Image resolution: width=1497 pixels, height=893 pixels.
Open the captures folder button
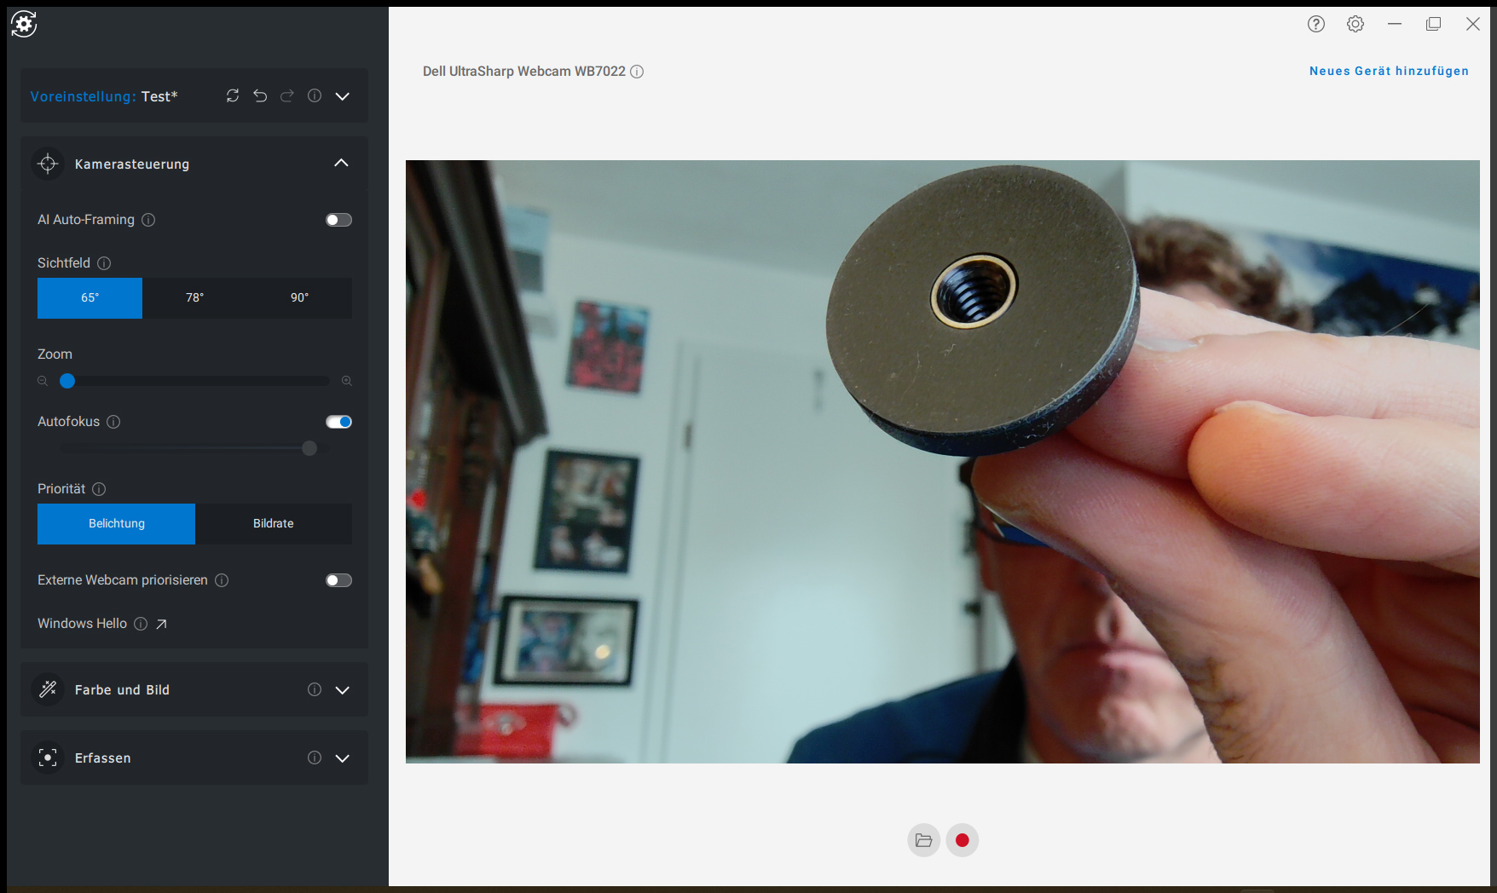click(923, 840)
